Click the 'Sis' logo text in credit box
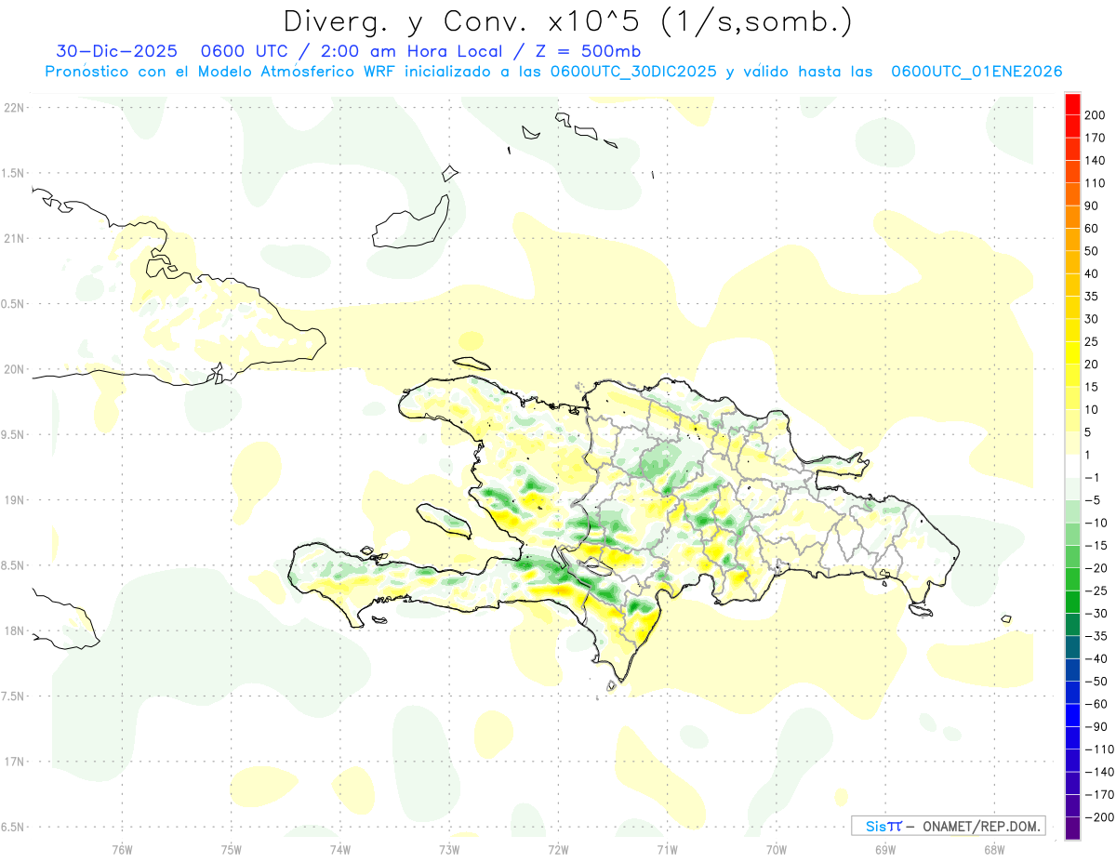1116x862 pixels. coord(875,826)
